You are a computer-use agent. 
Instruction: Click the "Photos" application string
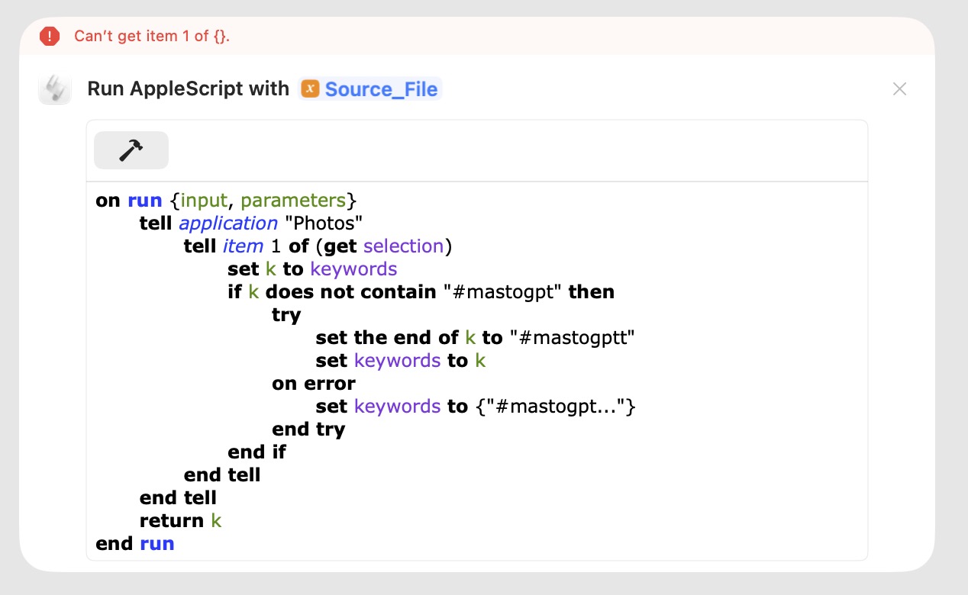point(322,224)
